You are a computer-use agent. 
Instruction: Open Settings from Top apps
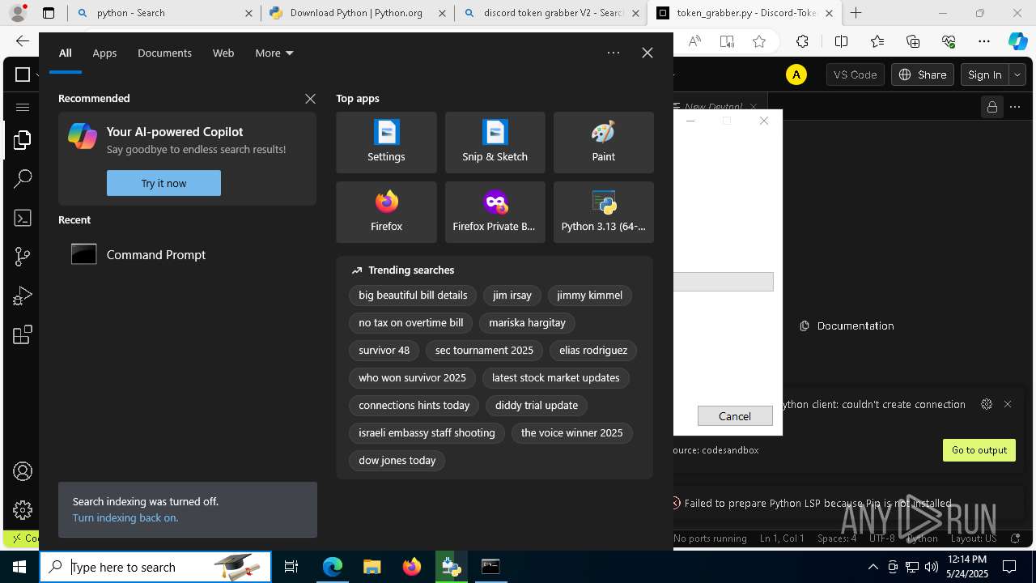click(x=386, y=143)
